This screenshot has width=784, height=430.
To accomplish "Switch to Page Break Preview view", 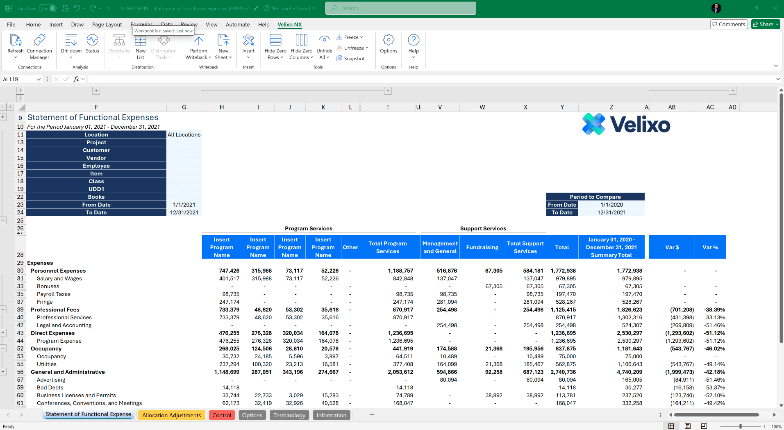I will click(704, 426).
